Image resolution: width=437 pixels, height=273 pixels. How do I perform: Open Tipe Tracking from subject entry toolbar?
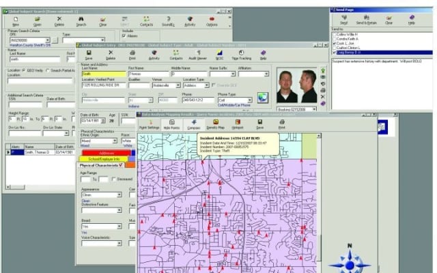[241, 57]
